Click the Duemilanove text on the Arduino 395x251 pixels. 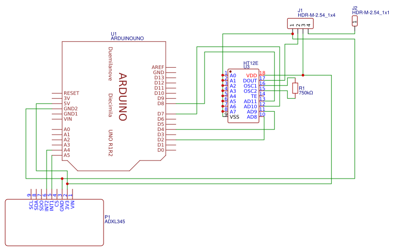(110, 64)
